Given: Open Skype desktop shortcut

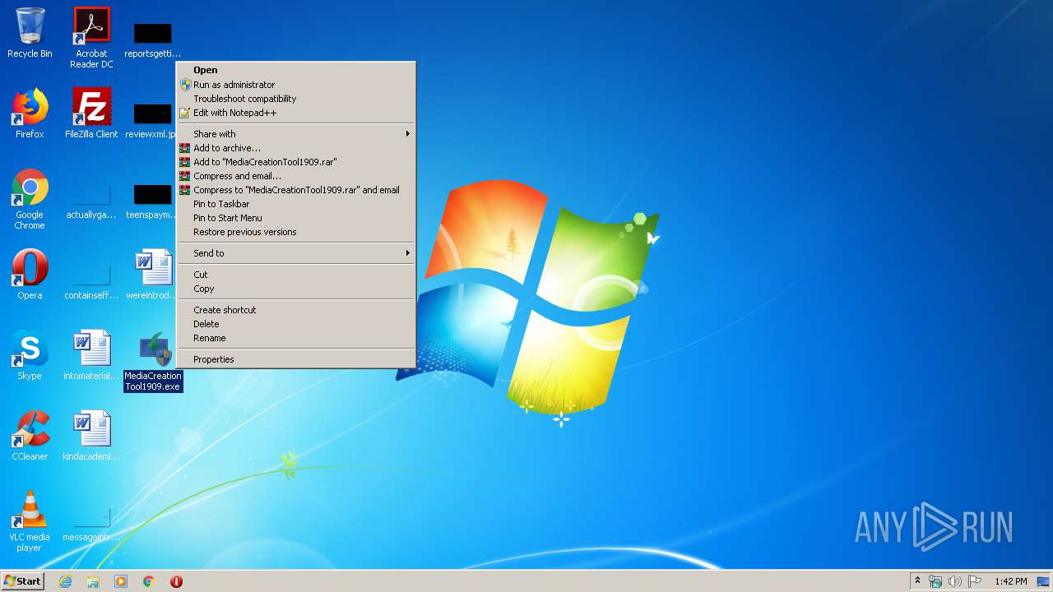Looking at the screenshot, I should [30, 355].
